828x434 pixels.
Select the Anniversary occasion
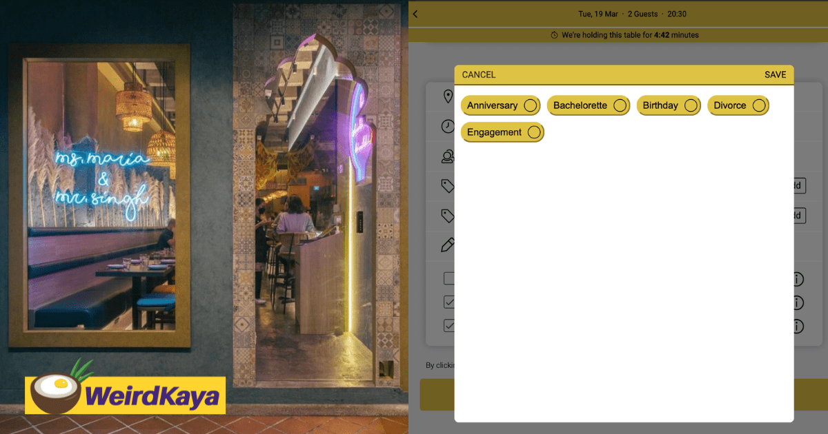[x=500, y=105]
